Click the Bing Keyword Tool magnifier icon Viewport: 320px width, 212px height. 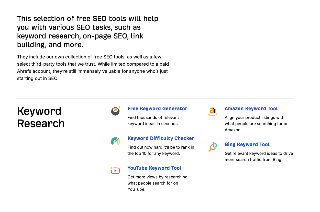pyautogui.click(x=213, y=147)
